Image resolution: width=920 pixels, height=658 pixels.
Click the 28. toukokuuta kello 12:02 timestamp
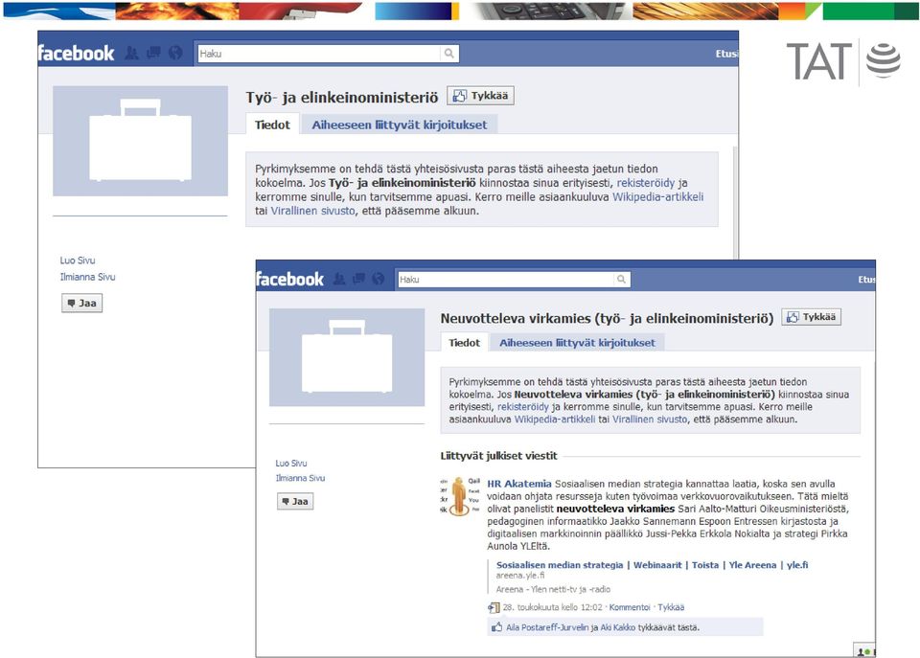tap(553, 607)
